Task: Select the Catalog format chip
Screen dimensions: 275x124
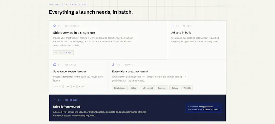Action: 175,88
